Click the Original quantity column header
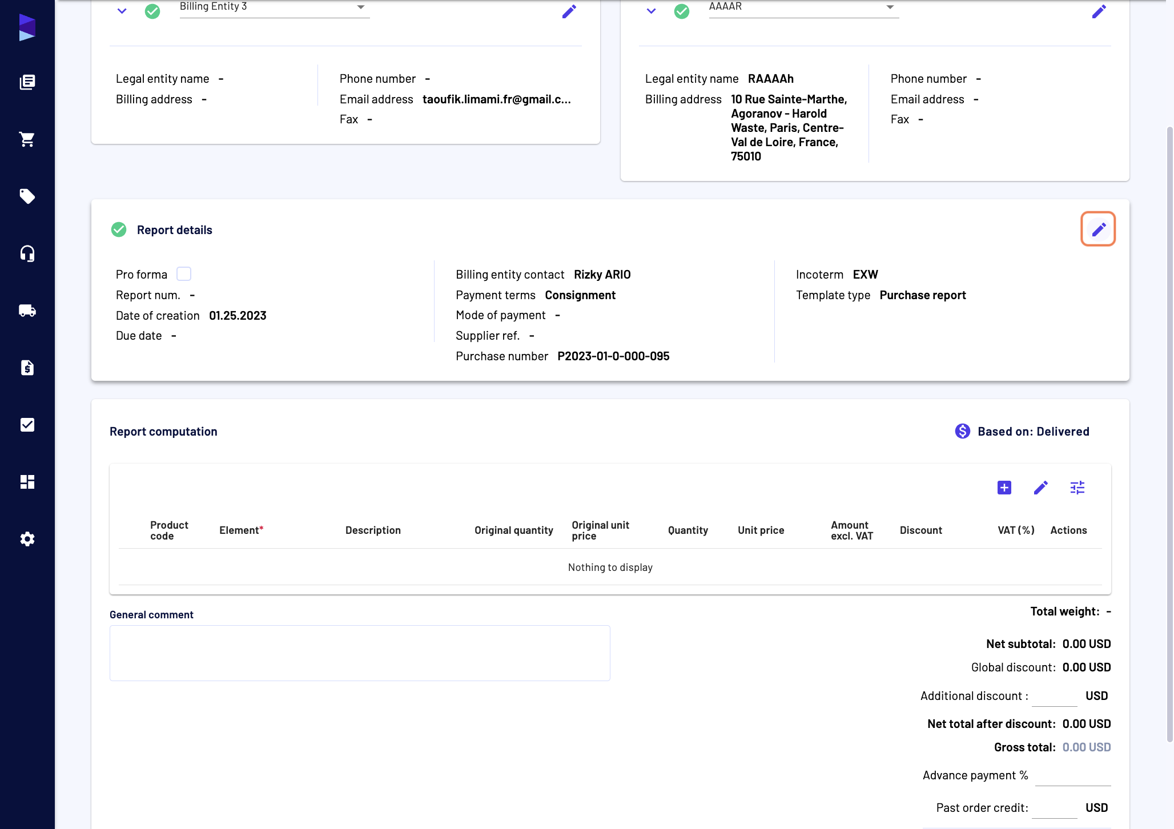The height and width of the screenshot is (829, 1174). 513,530
